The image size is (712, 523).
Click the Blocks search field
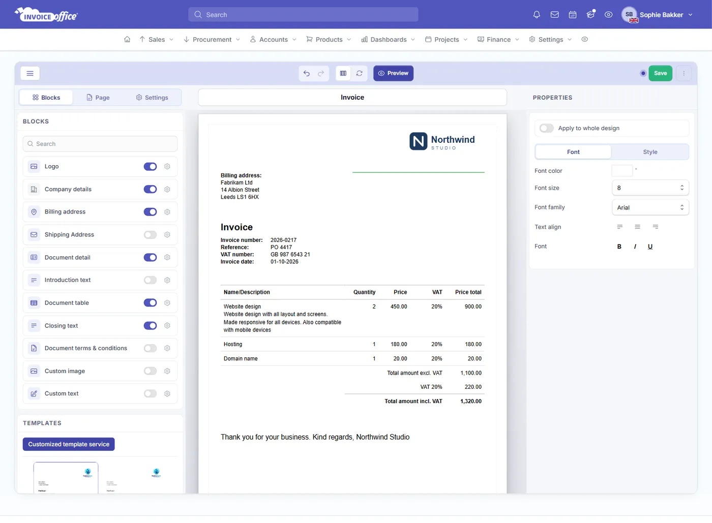pos(100,144)
